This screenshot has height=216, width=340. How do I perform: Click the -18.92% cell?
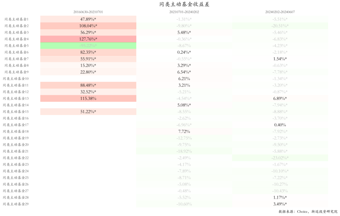184,151
